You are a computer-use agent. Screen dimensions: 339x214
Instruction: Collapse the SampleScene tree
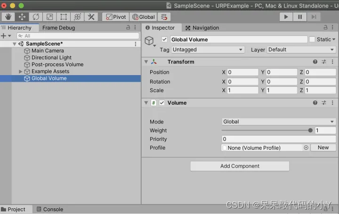click(x=15, y=44)
